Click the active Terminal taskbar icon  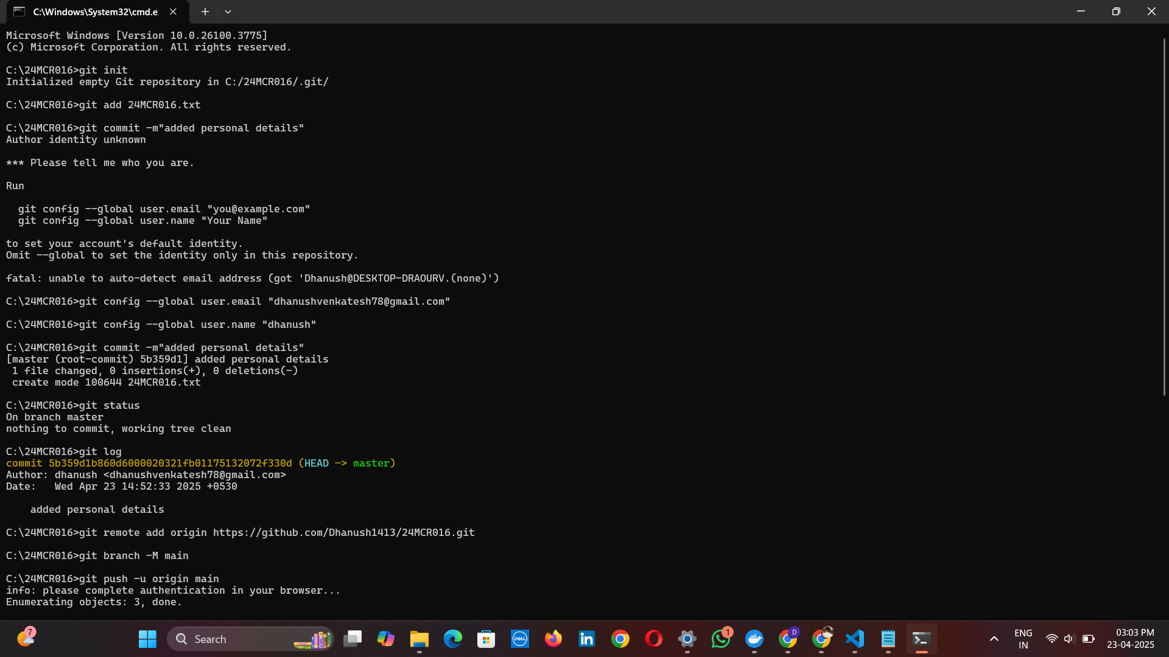click(x=922, y=639)
